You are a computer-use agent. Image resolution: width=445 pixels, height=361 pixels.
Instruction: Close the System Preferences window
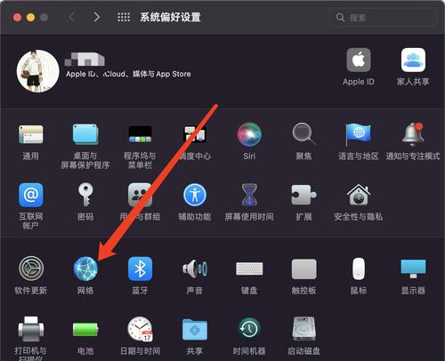coord(18,18)
